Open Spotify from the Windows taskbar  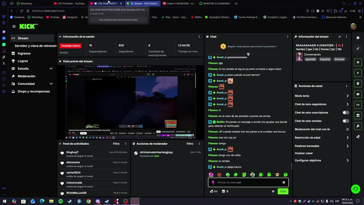click(x=61, y=201)
